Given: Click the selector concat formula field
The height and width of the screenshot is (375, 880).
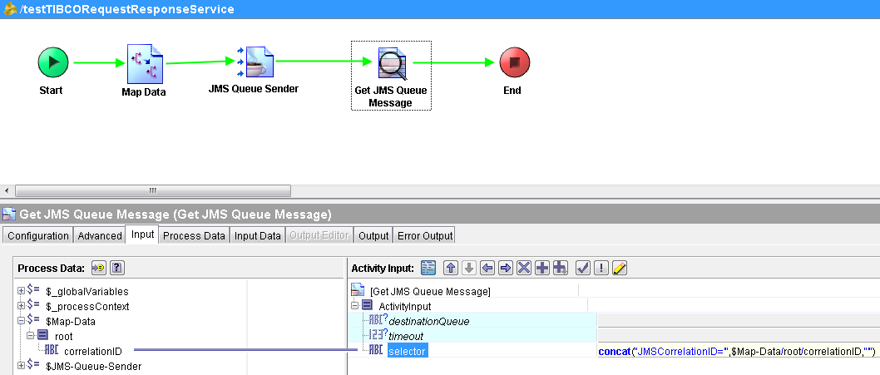Looking at the screenshot, I should click(x=736, y=352).
